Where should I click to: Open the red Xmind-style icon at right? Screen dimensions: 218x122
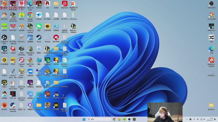211,60
